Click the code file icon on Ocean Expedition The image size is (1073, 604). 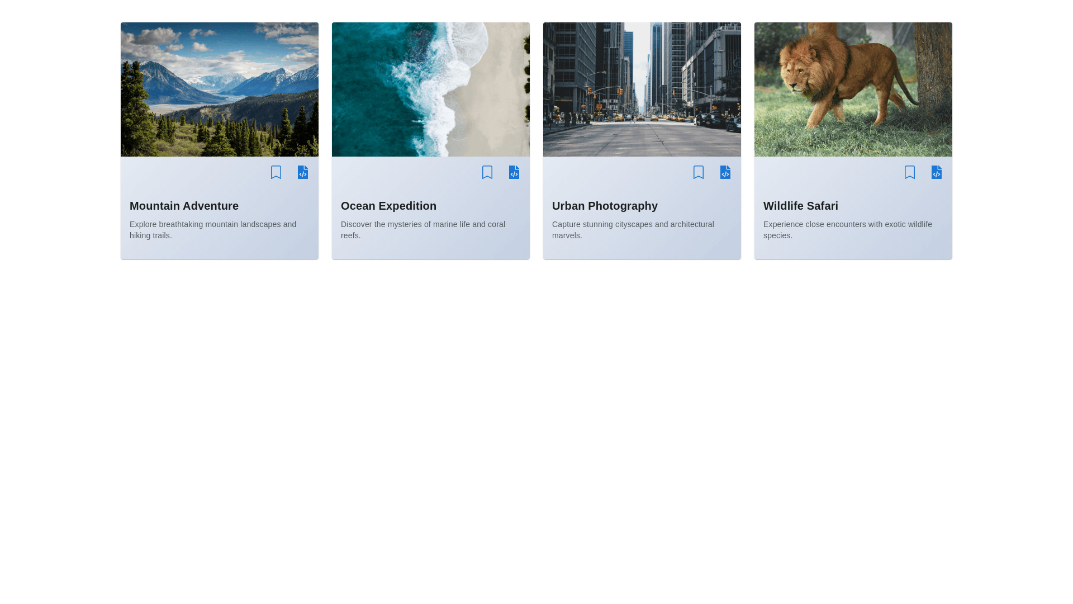514,172
